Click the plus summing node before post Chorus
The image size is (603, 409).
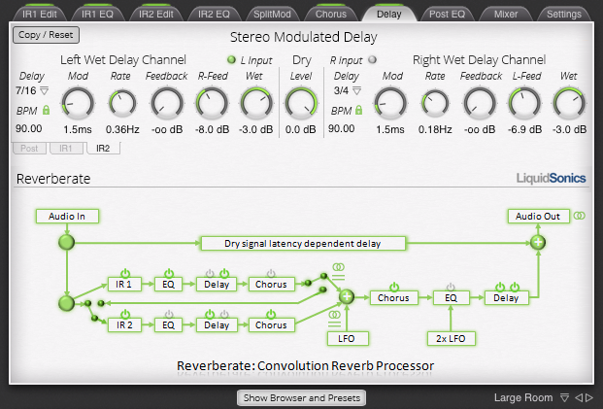tap(347, 296)
